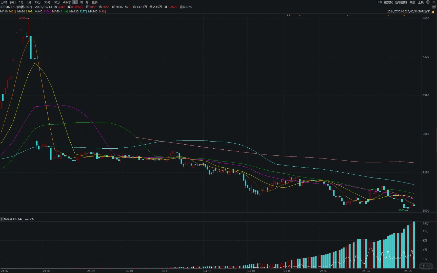Click the 持仓量 indicator title

point(8,219)
